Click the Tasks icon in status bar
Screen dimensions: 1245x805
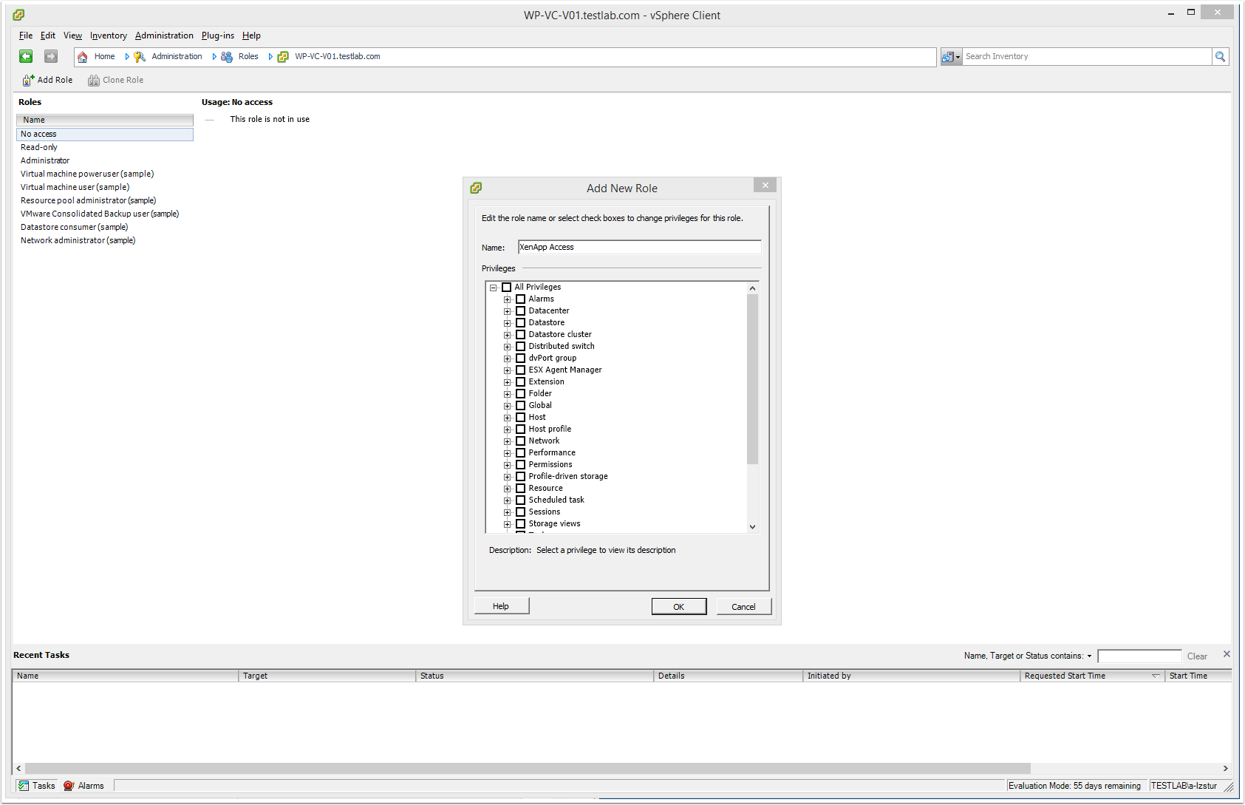point(24,786)
